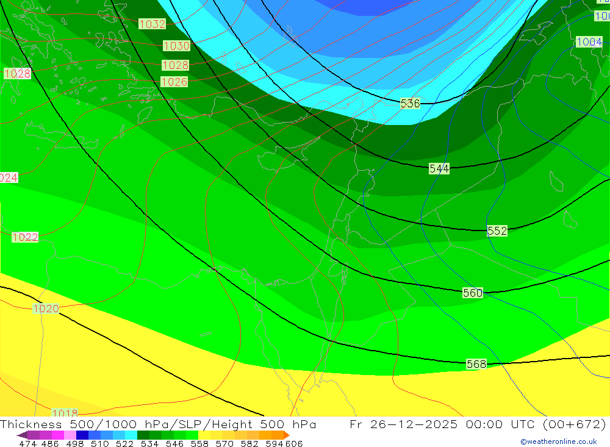Select the 560 height contour label
The image size is (610, 447).
coord(473,293)
